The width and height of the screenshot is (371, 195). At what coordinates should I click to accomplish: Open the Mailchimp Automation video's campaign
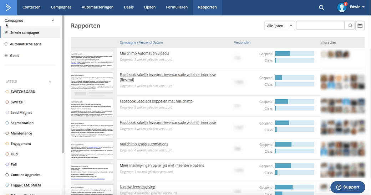[144, 53]
